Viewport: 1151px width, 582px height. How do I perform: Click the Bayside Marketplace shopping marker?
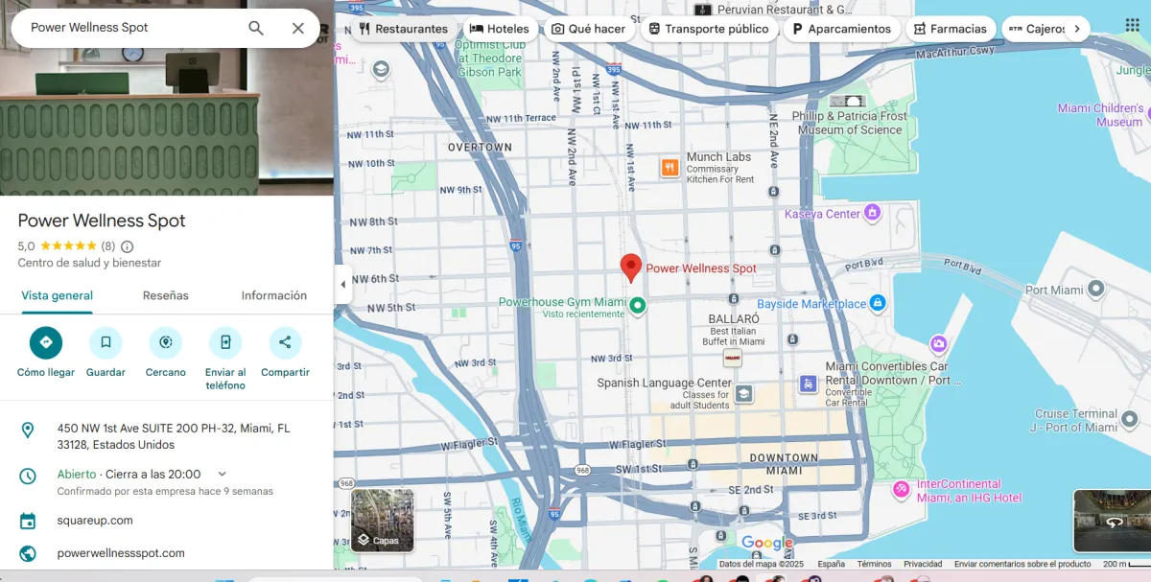click(878, 303)
